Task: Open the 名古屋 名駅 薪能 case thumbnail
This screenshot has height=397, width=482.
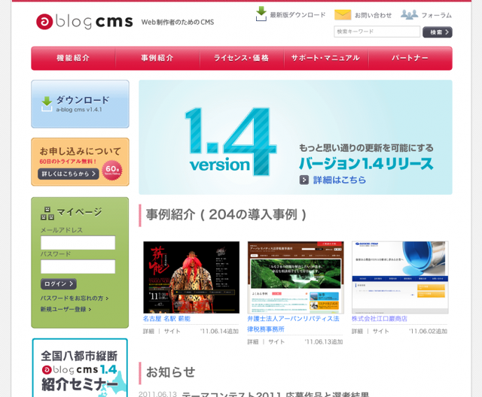Action: (191, 277)
